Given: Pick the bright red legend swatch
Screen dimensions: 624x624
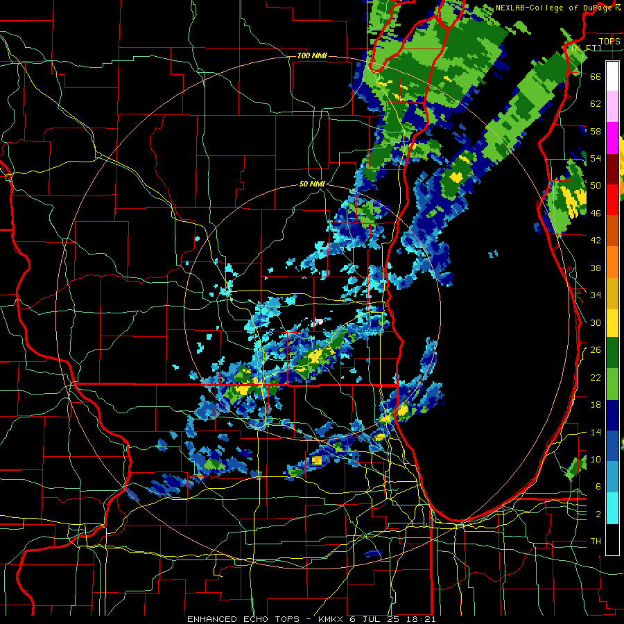Looking at the screenshot, I should click(612, 200).
